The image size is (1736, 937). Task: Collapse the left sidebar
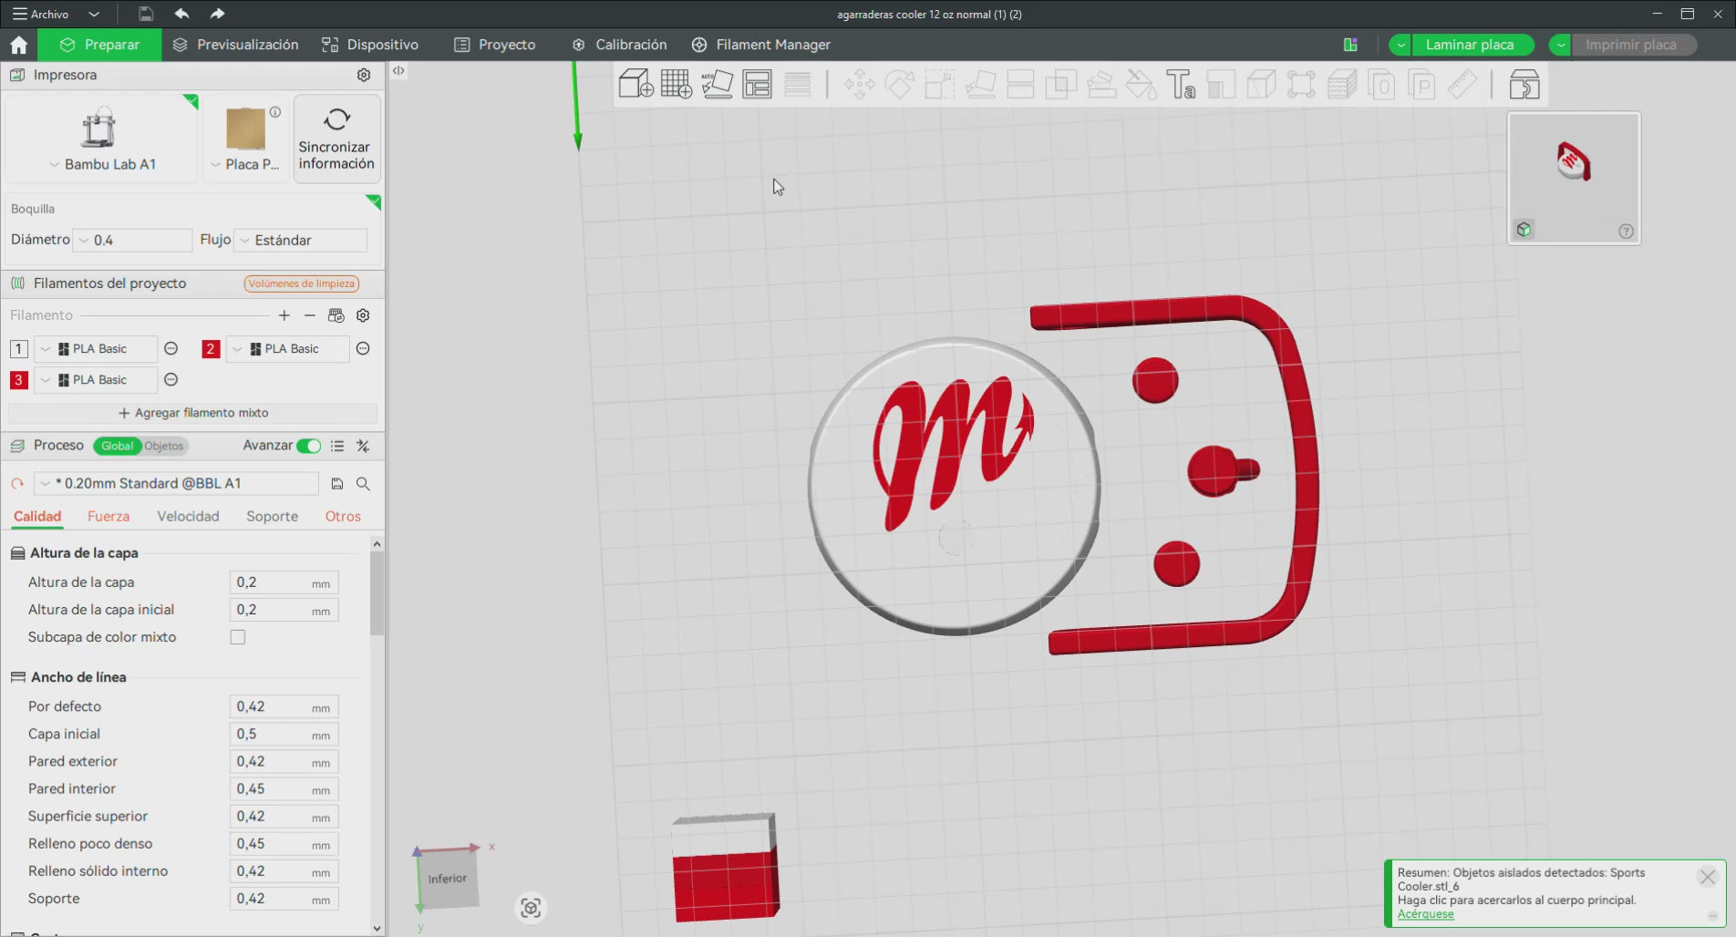tap(398, 70)
